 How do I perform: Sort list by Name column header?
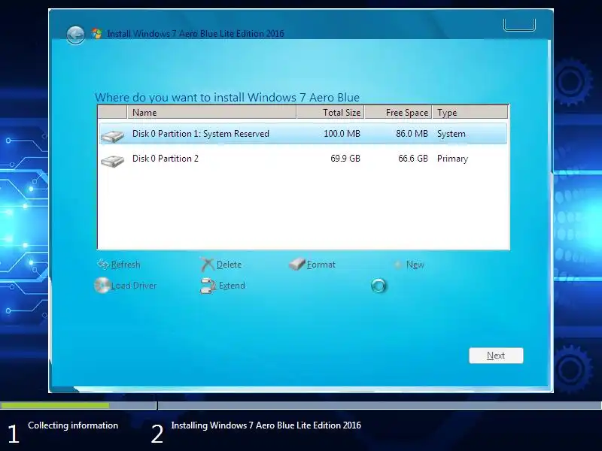pyautogui.click(x=211, y=112)
